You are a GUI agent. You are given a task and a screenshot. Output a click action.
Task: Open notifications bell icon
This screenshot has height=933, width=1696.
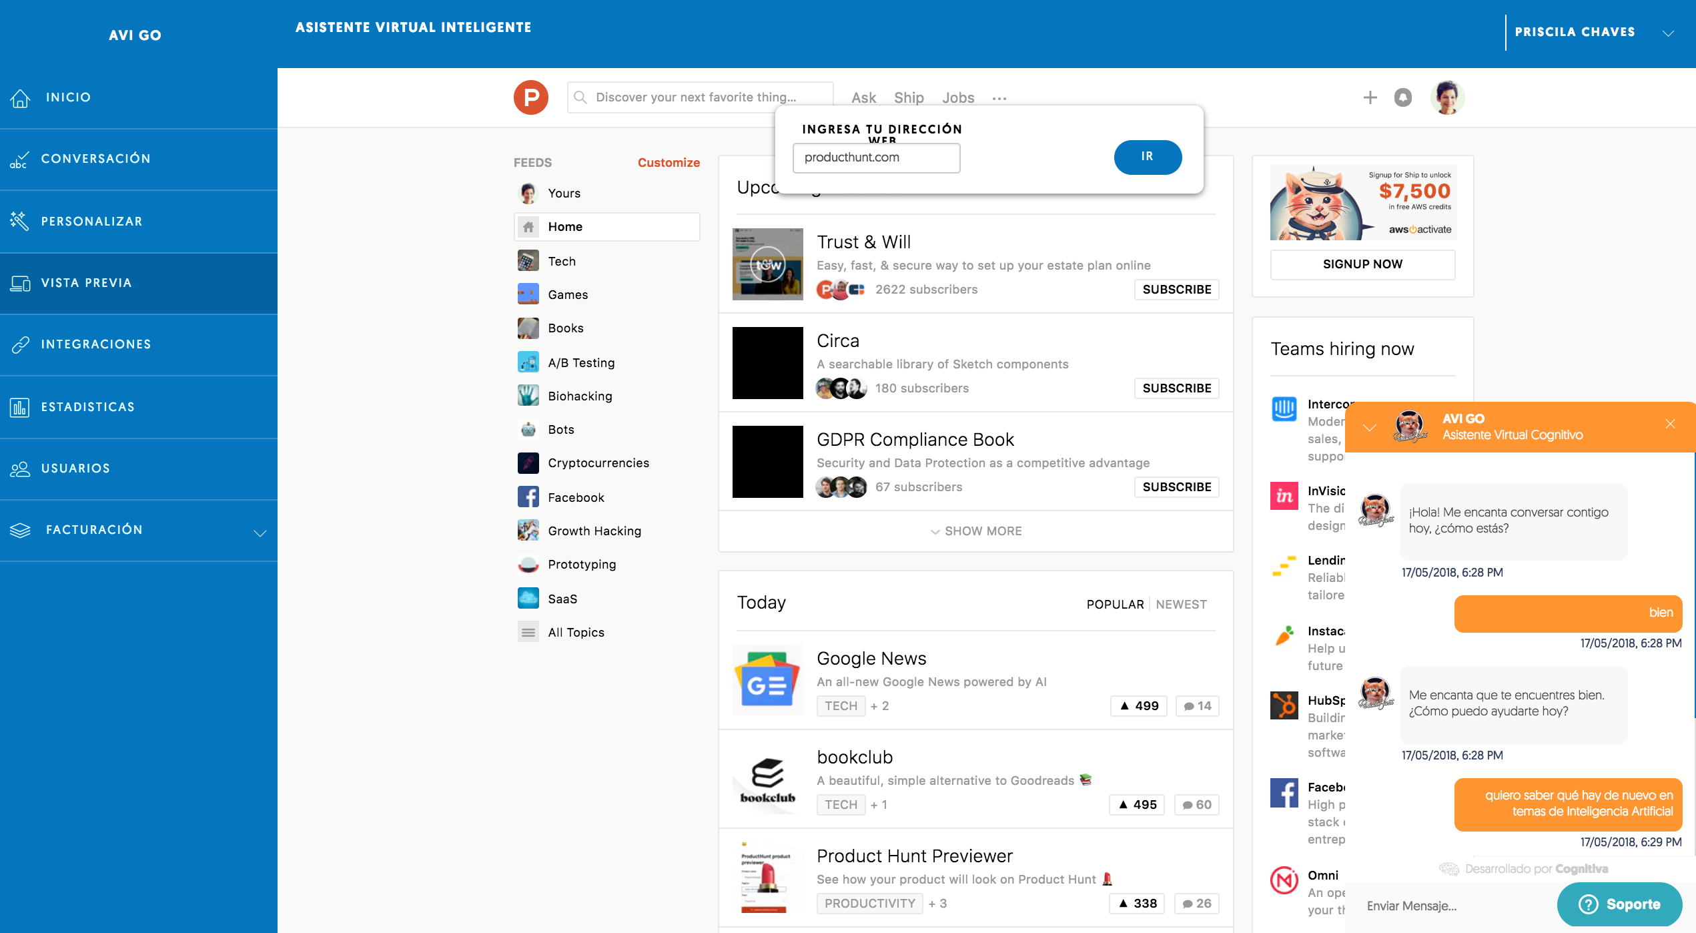[x=1402, y=98]
